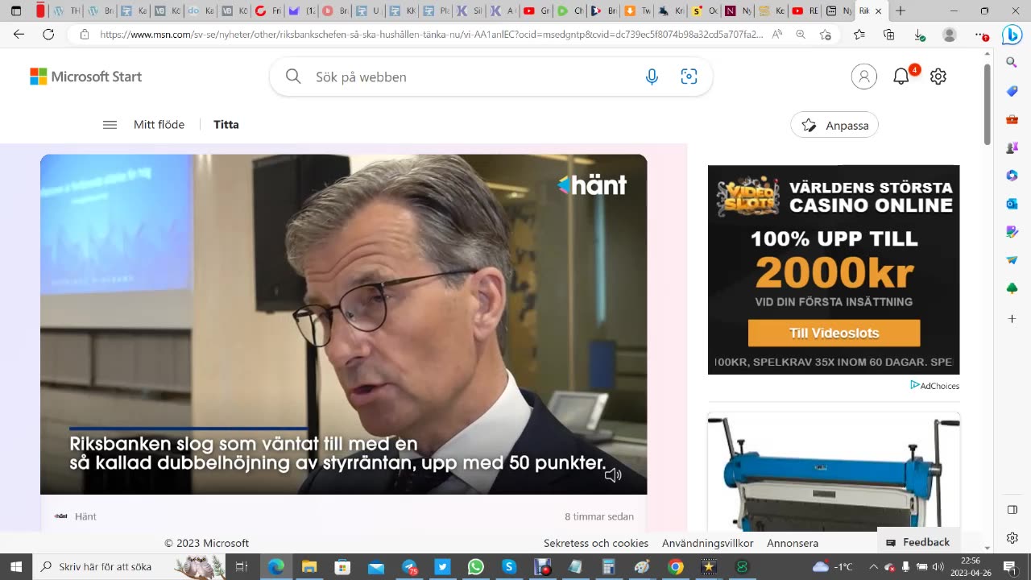This screenshot has height=580, width=1031.
Task: Unmute the video with speaker icon
Action: [613, 475]
